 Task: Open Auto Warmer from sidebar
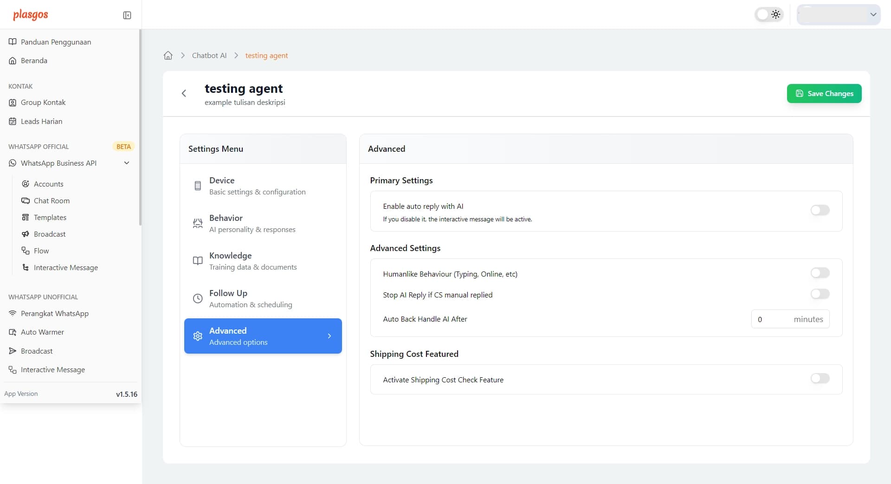click(42, 332)
